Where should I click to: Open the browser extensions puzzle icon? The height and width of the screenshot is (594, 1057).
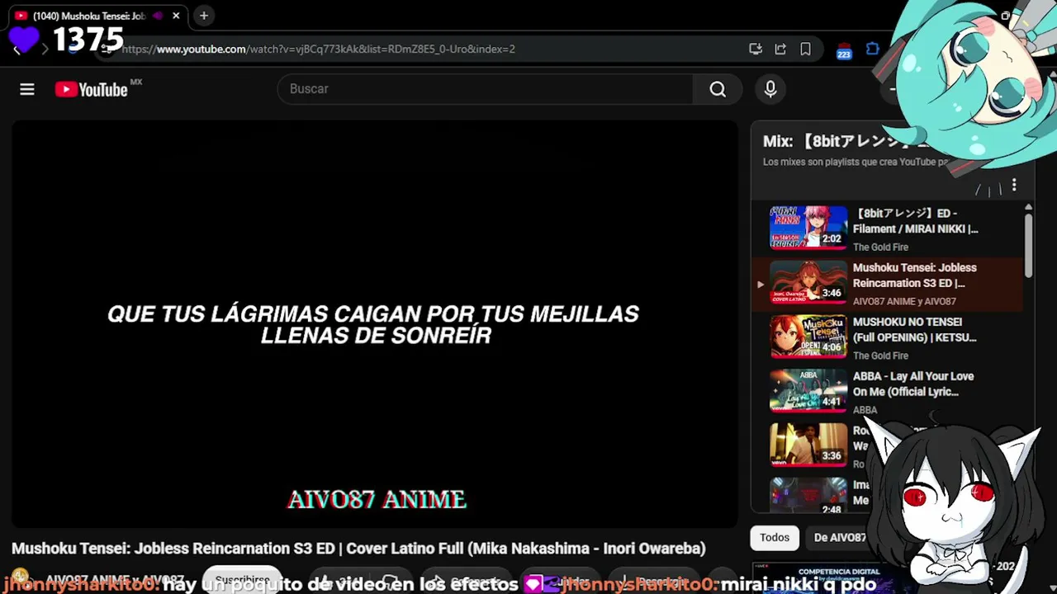tap(873, 49)
